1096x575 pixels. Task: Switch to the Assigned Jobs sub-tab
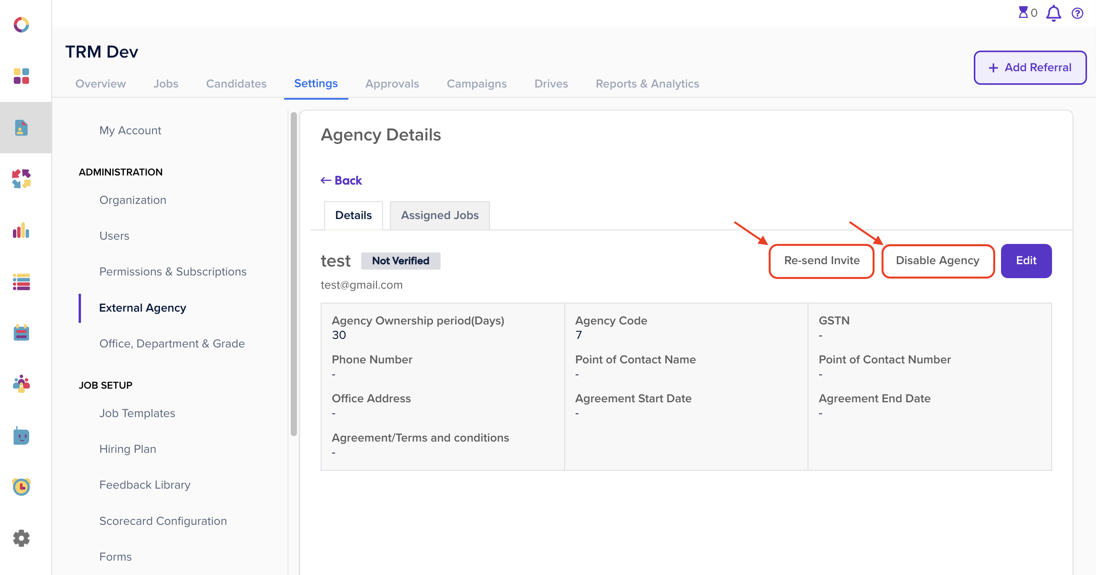coord(439,215)
